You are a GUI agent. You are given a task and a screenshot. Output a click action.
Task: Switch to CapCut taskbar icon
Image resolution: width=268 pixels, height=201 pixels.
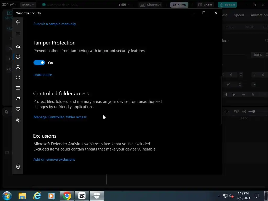tap(82, 196)
